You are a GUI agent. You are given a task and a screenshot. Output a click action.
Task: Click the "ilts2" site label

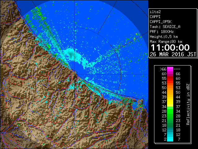[155, 12]
